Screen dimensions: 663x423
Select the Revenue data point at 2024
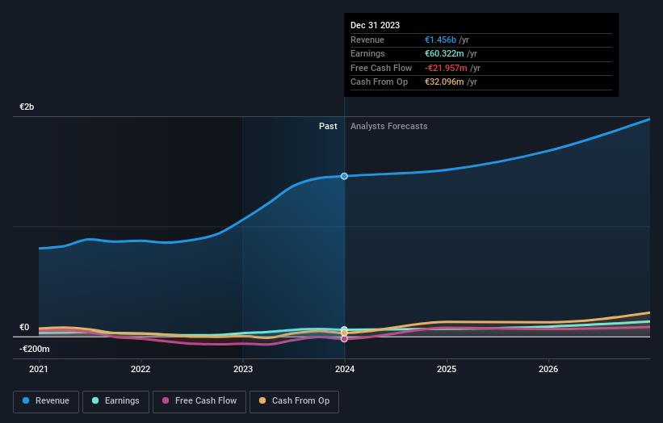344,176
